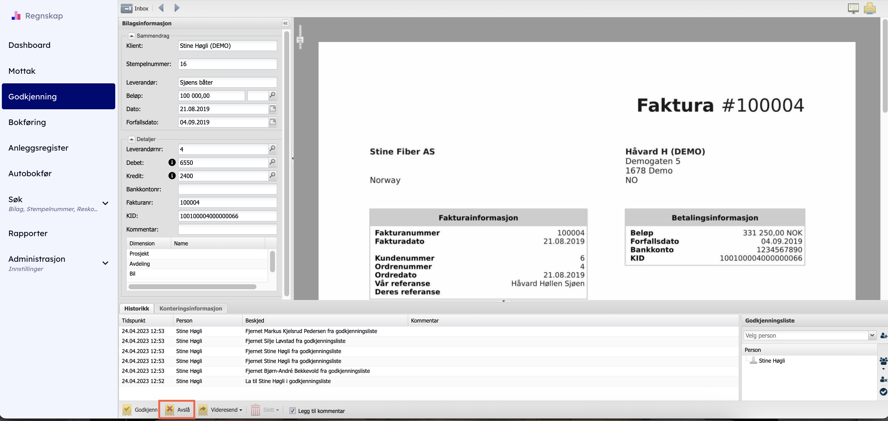Click the printer icon at top right
888x421 pixels.
tap(869, 8)
